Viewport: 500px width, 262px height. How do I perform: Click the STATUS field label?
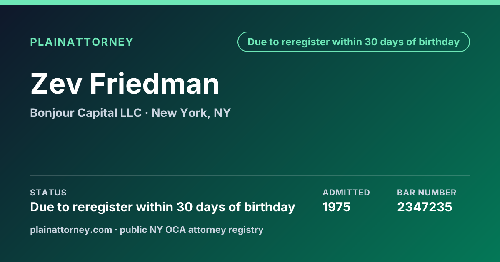tap(48, 193)
